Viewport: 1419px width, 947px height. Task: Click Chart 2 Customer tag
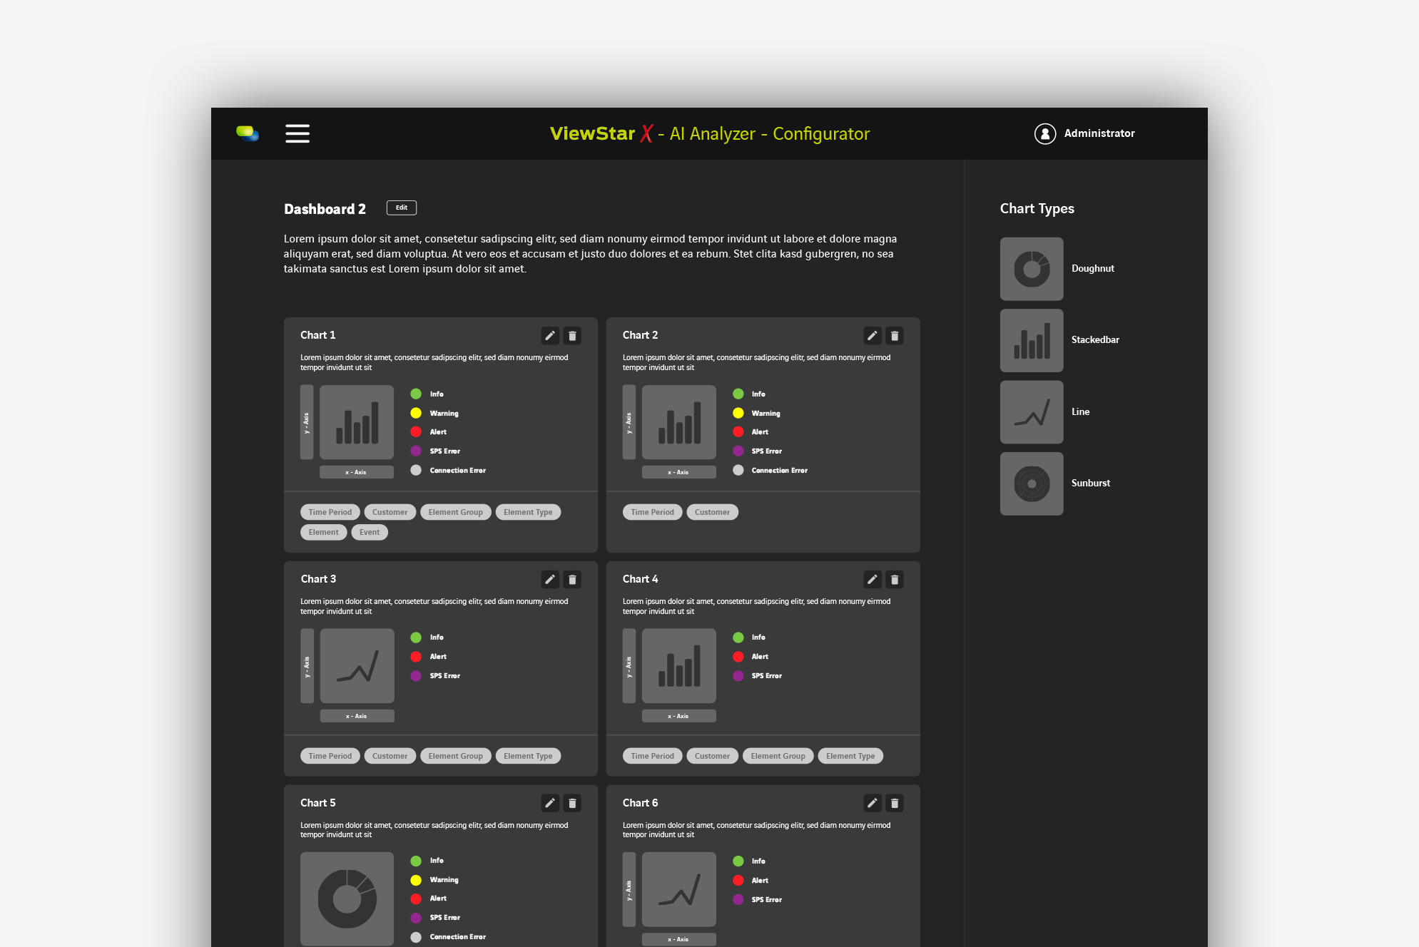pos(713,512)
